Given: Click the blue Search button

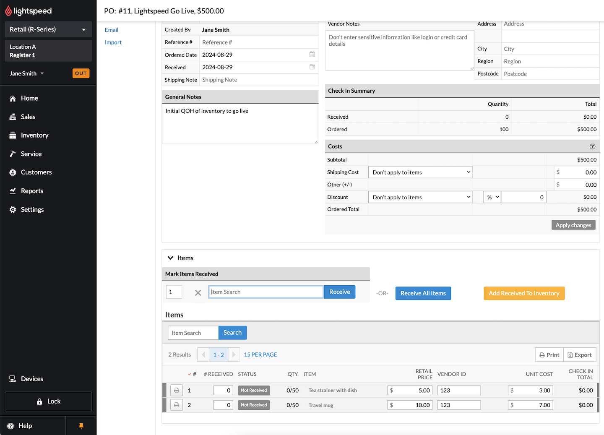Looking at the screenshot, I should (x=232, y=333).
